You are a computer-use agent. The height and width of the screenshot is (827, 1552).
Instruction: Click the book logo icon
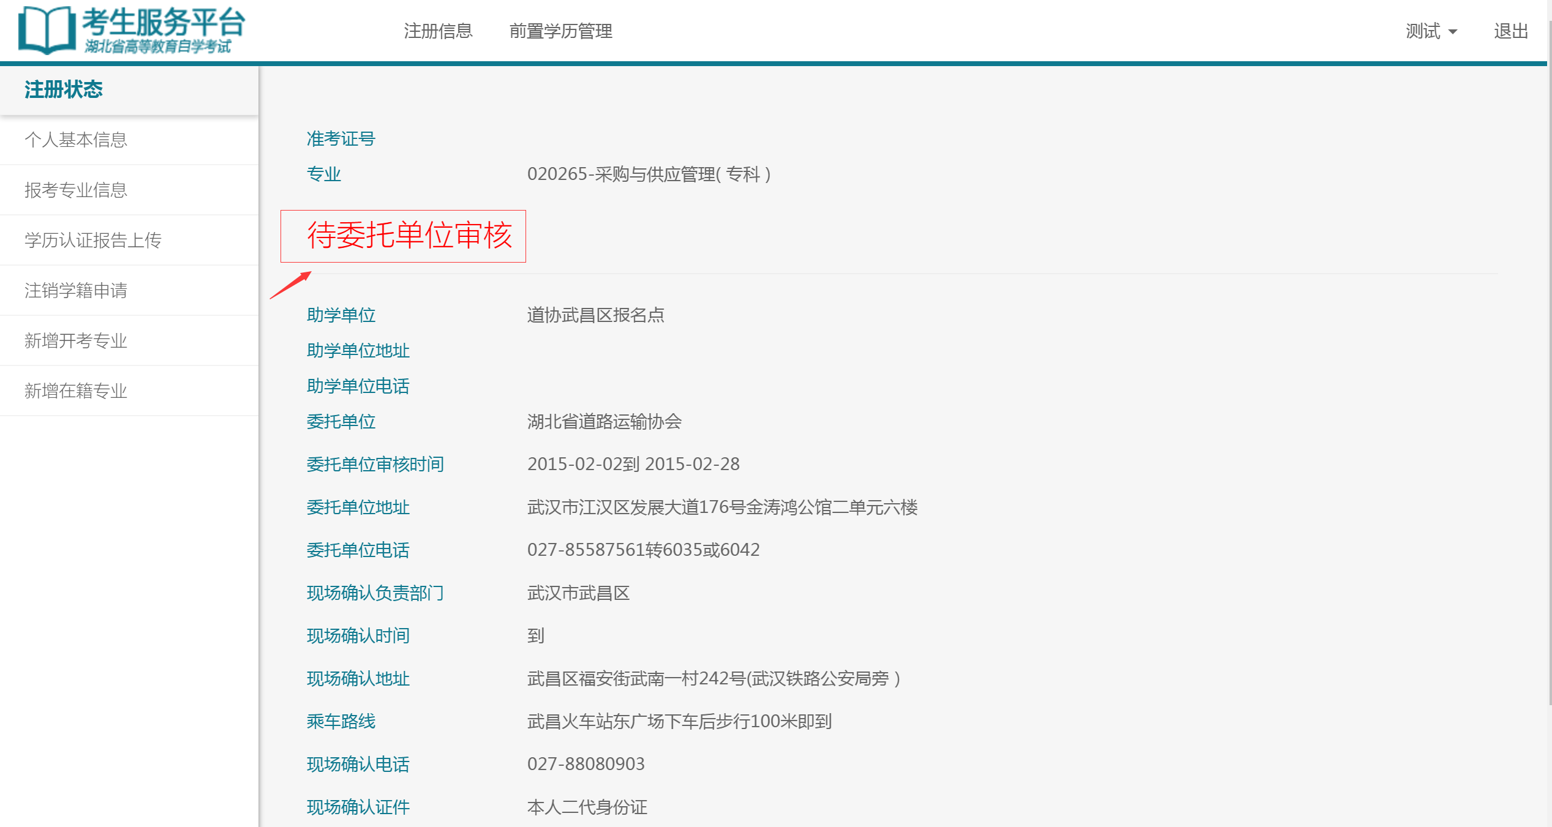46,31
